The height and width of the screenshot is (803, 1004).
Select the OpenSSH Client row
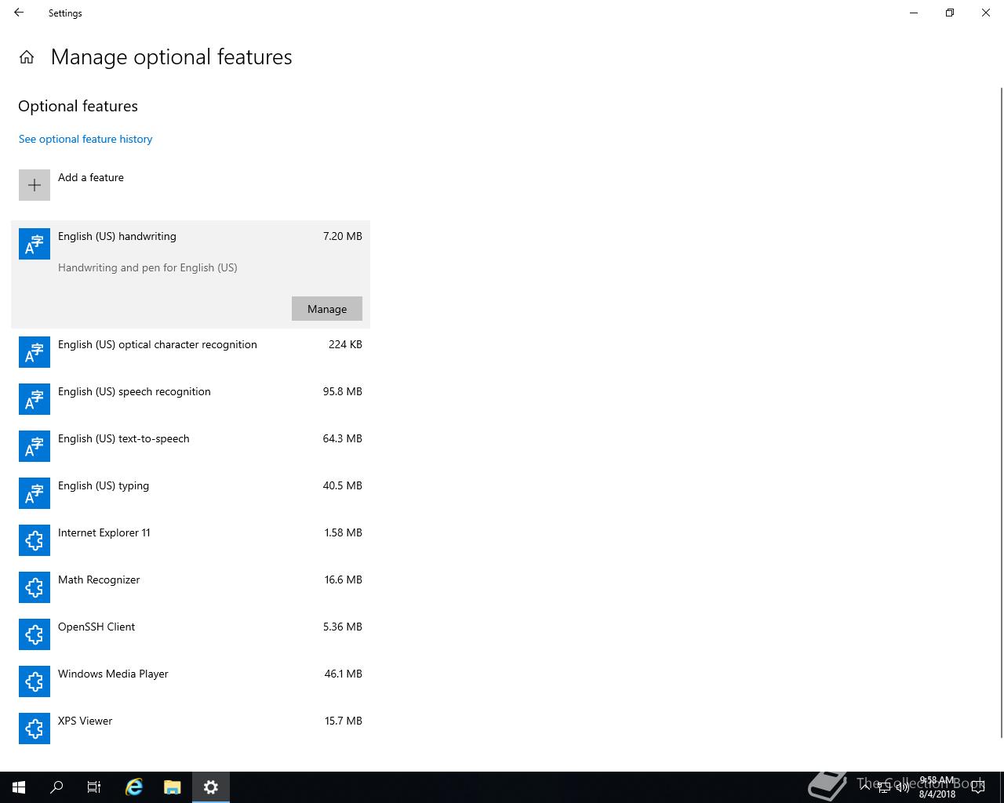tap(191, 634)
